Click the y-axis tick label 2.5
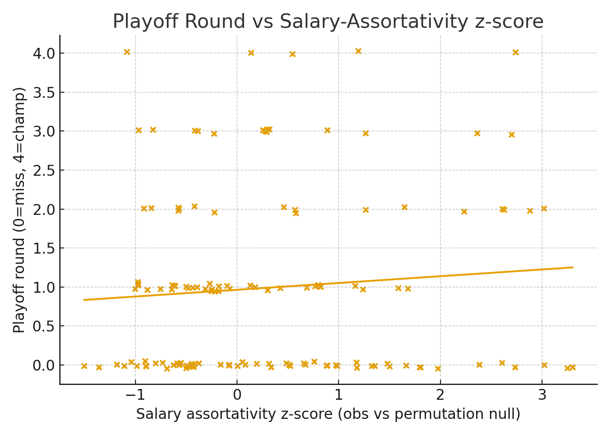This screenshot has height=435, width=610. [43, 171]
